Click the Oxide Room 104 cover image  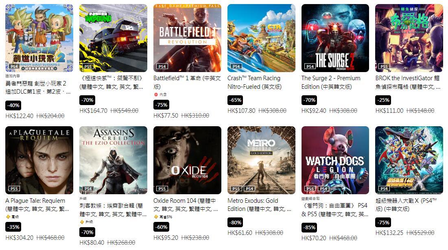click(x=187, y=160)
